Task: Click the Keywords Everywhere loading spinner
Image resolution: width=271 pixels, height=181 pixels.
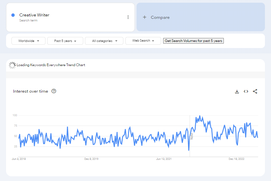Action: (12, 65)
